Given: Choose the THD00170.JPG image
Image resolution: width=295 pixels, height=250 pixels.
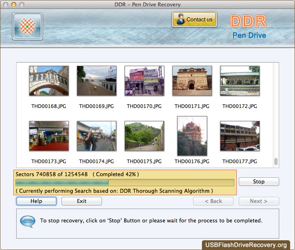Looking at the screenshot, I should click(144, 81).
